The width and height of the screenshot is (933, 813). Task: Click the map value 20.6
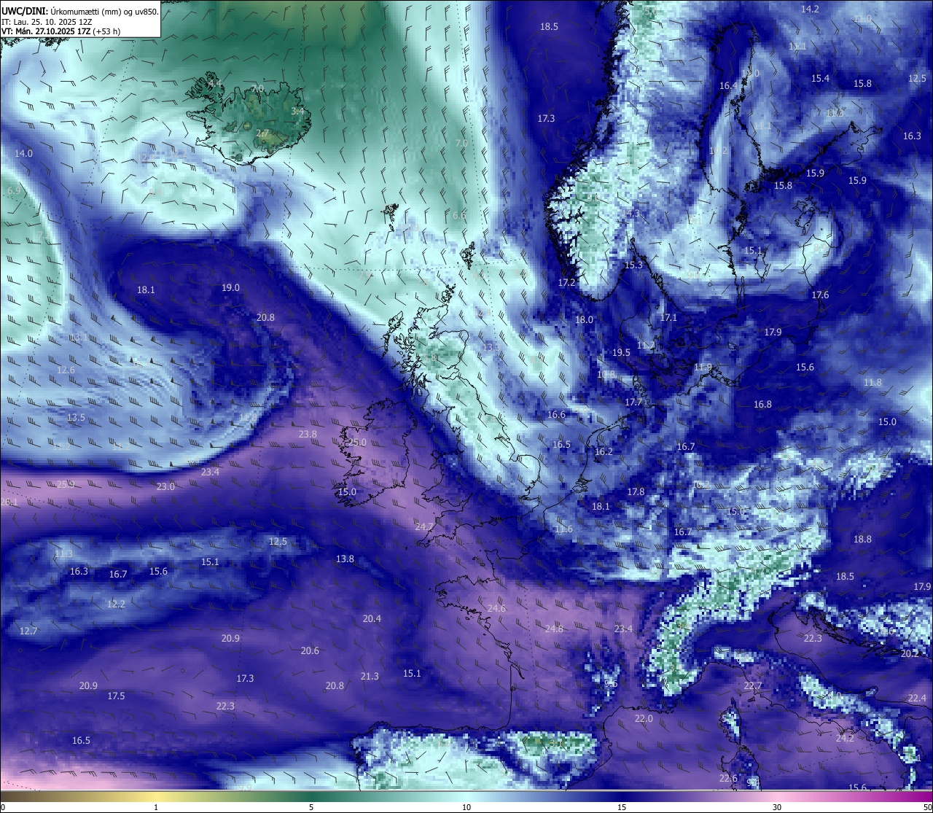310,650
